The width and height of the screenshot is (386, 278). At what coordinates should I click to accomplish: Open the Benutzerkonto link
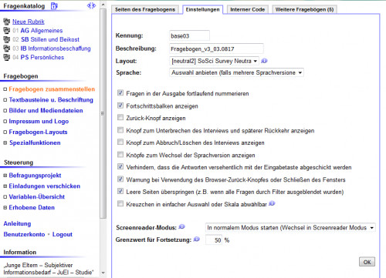pos(24,234)
